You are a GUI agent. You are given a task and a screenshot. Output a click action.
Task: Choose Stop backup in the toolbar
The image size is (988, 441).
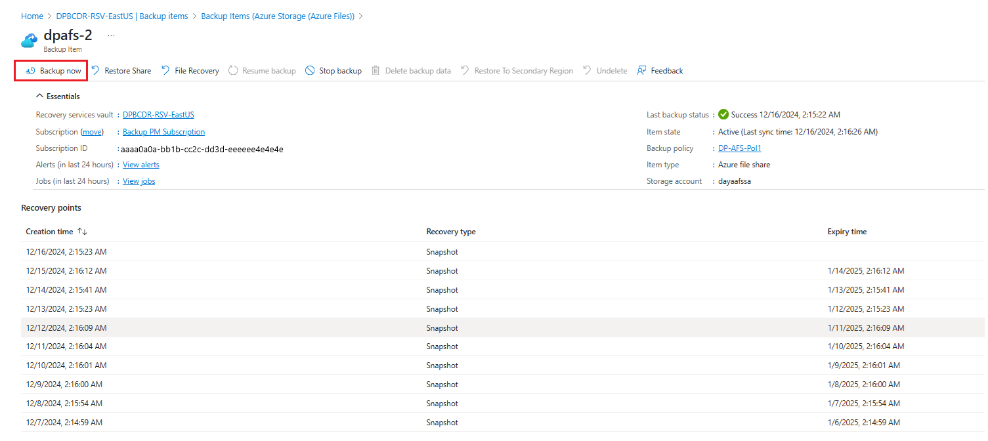(x=333, y=71)
